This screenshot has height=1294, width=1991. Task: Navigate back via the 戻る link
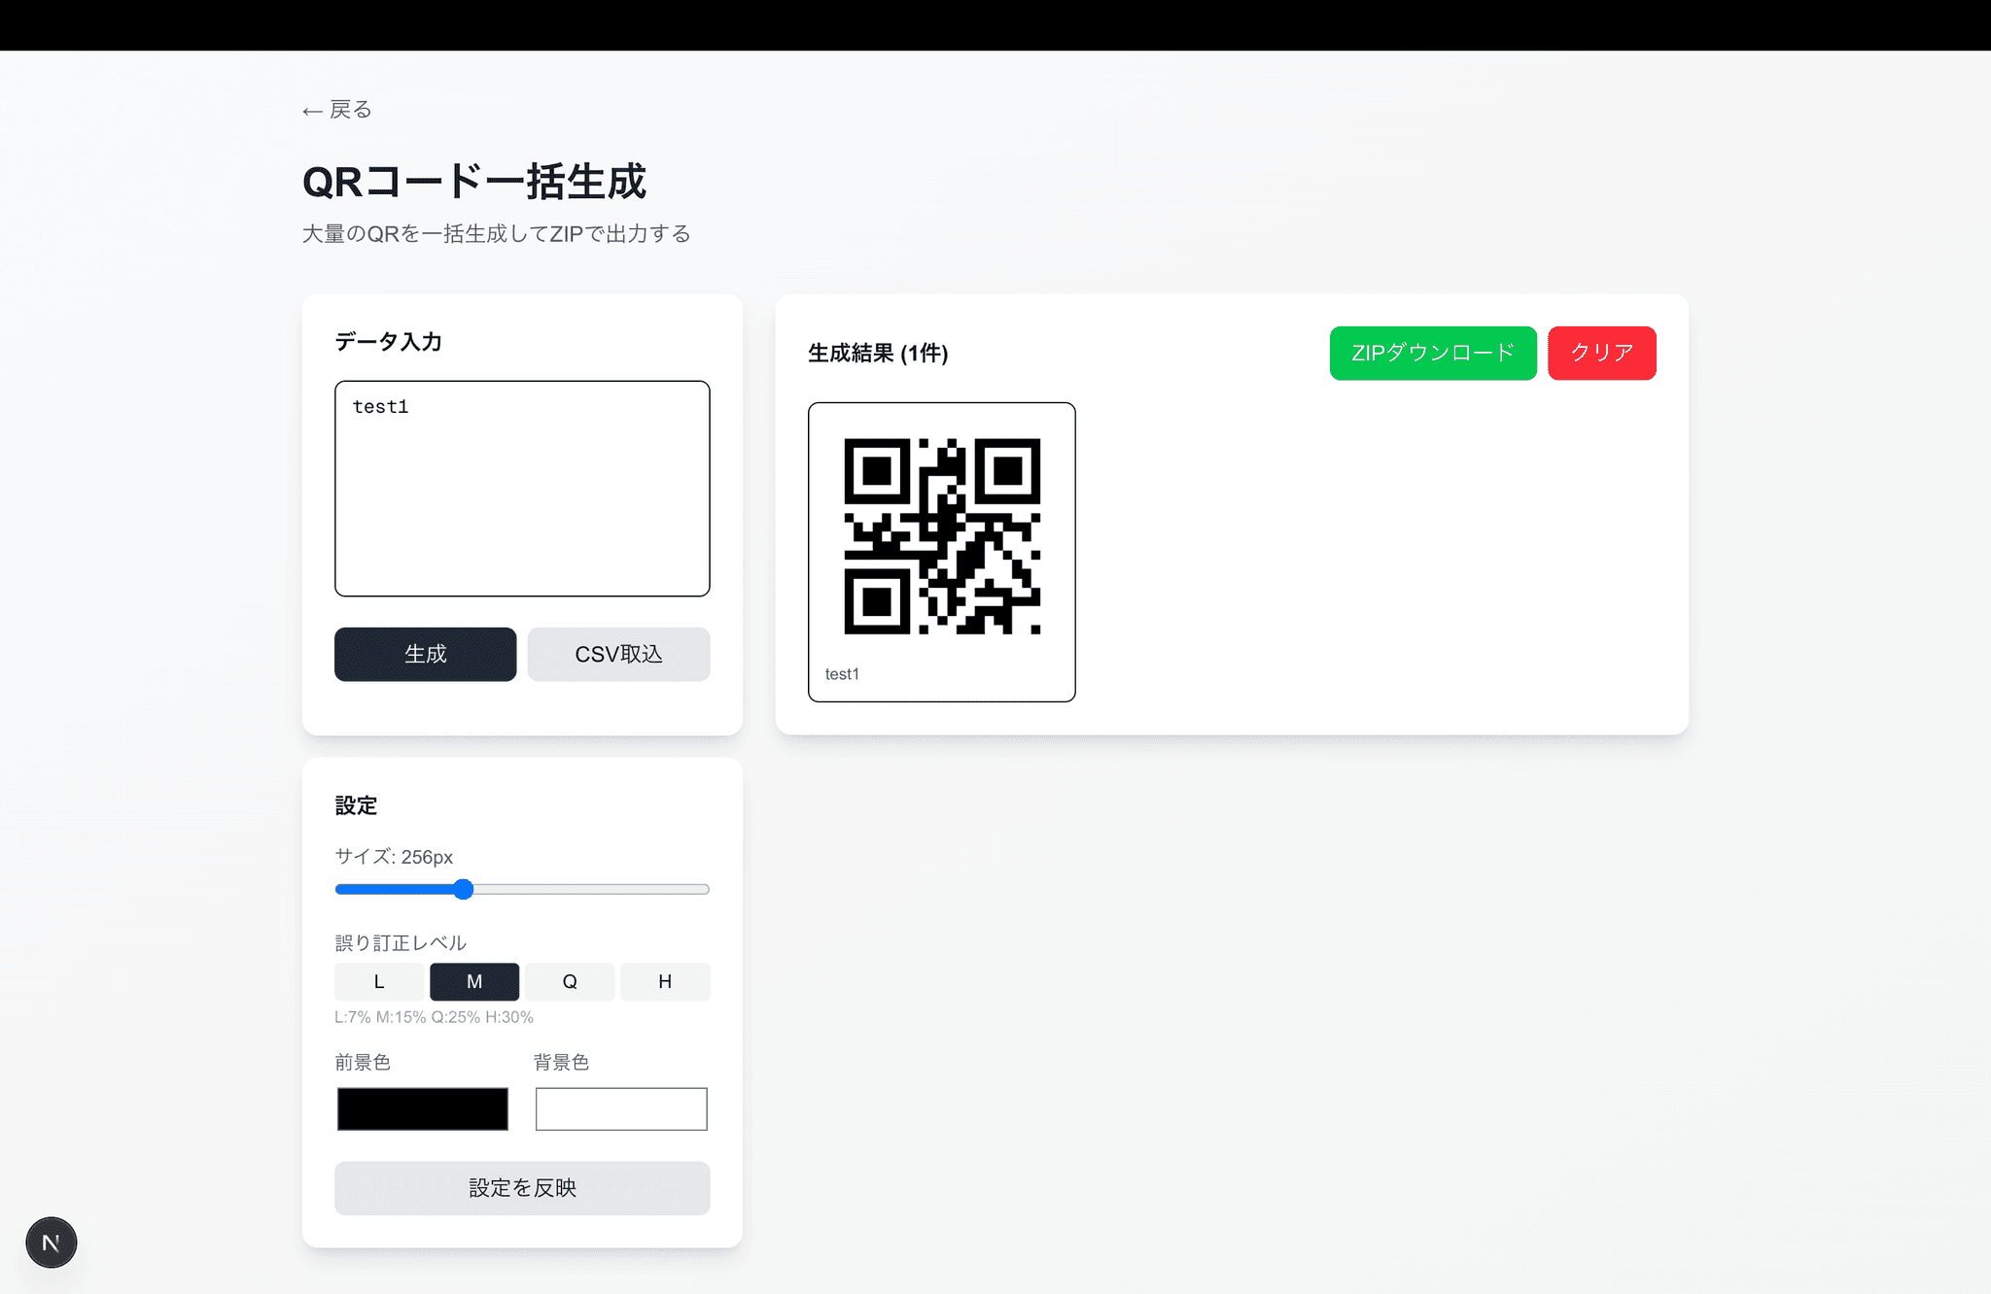click(335, 109)
